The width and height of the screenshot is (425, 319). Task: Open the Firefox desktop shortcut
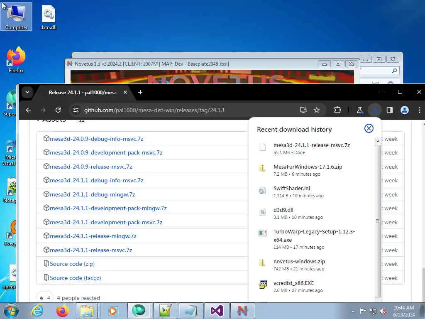(16, 60)
